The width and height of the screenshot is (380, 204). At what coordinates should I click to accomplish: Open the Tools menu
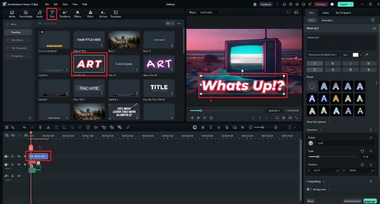point(65,4)
